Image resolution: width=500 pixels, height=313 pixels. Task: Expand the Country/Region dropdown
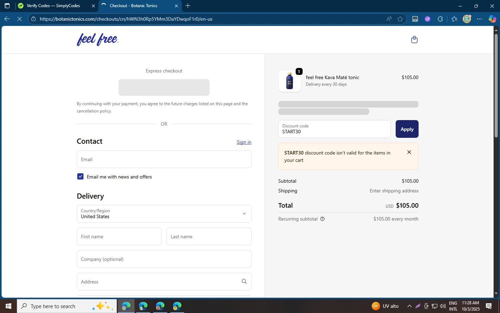click(x=164, y=214)
